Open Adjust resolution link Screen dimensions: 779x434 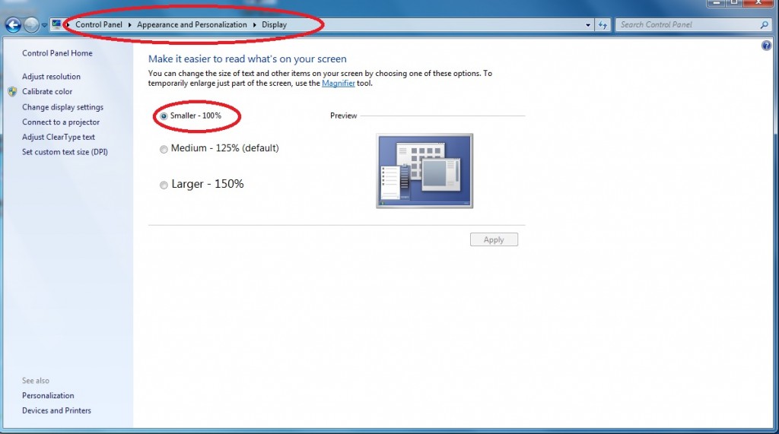[51, 77]
